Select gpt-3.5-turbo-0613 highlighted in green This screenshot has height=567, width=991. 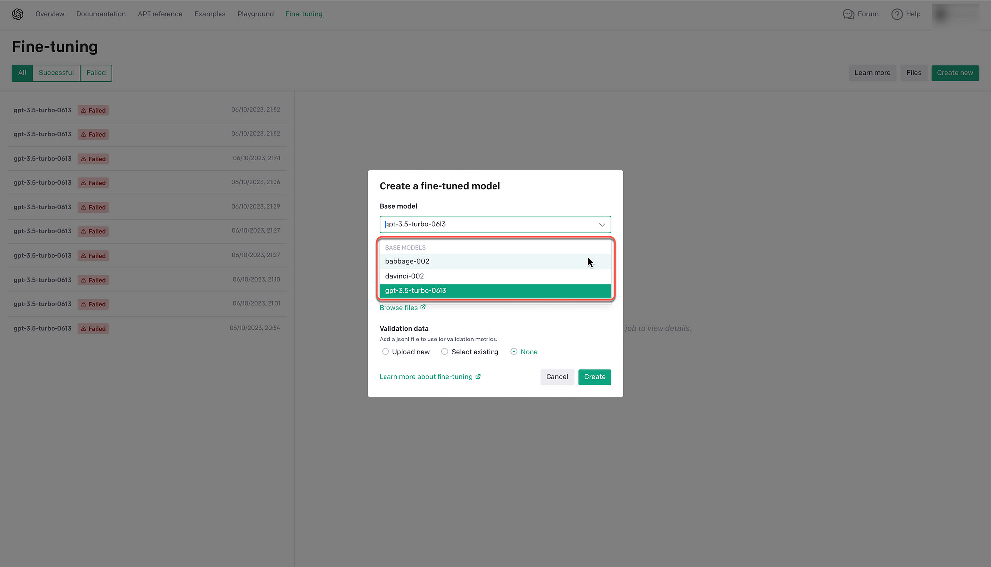coord(417,291)
